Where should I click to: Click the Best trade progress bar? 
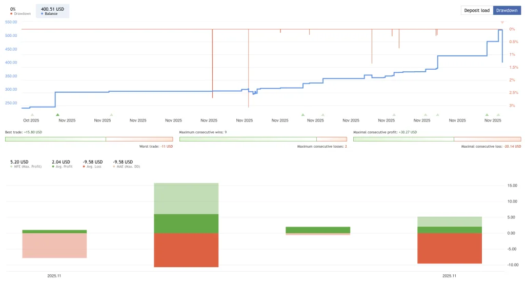pos(89,139)
